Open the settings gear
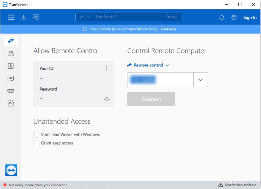 [x=234, y=17]
